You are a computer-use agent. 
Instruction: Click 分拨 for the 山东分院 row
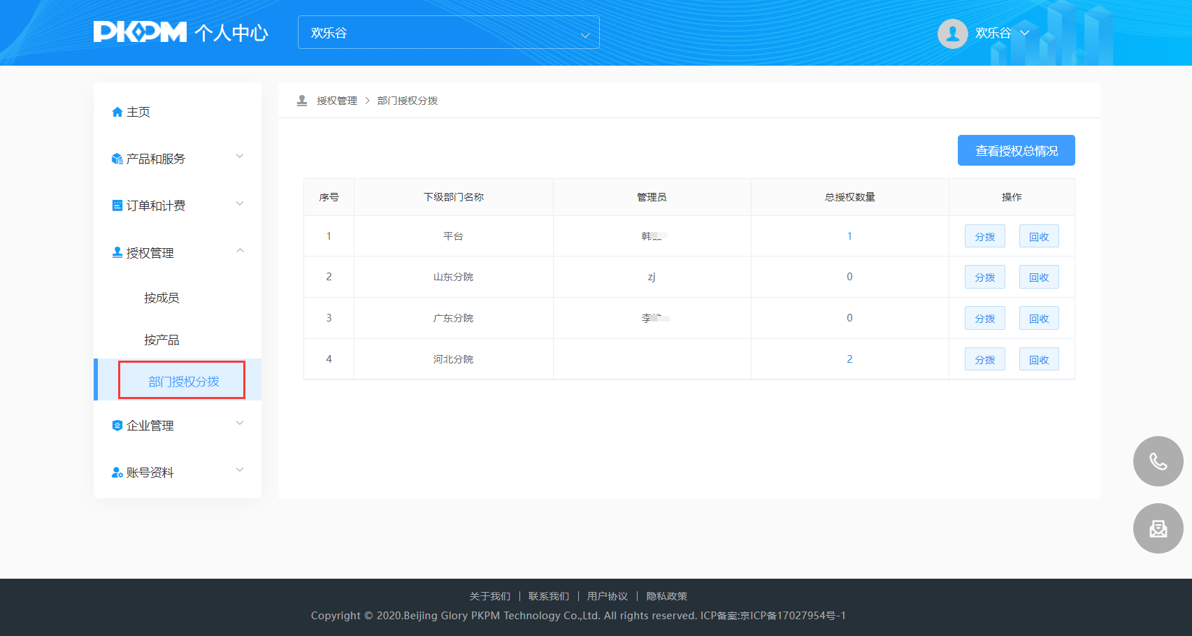coord(984,277)
